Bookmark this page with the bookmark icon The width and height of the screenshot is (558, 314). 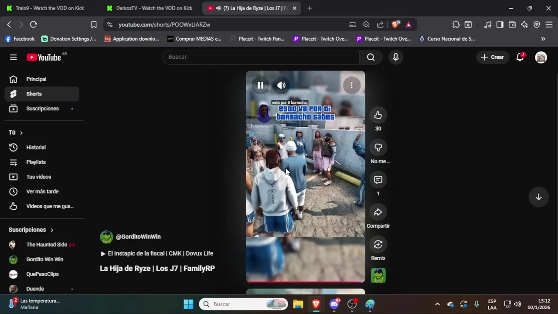pos(94,25)
